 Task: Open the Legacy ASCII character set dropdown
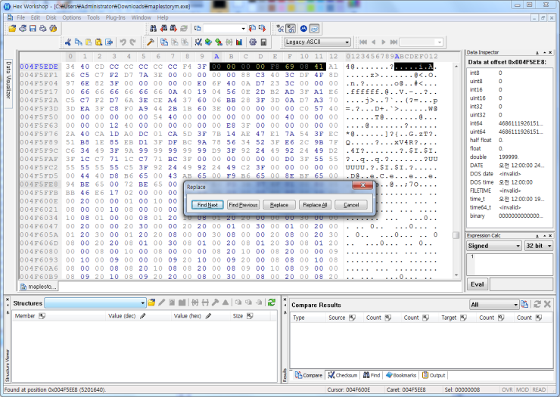pyautogui.click(x=317, y=42)
